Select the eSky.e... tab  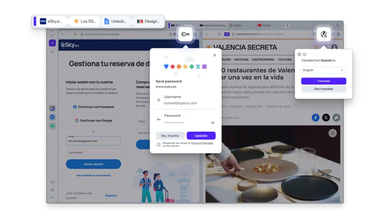click(51, 21)
